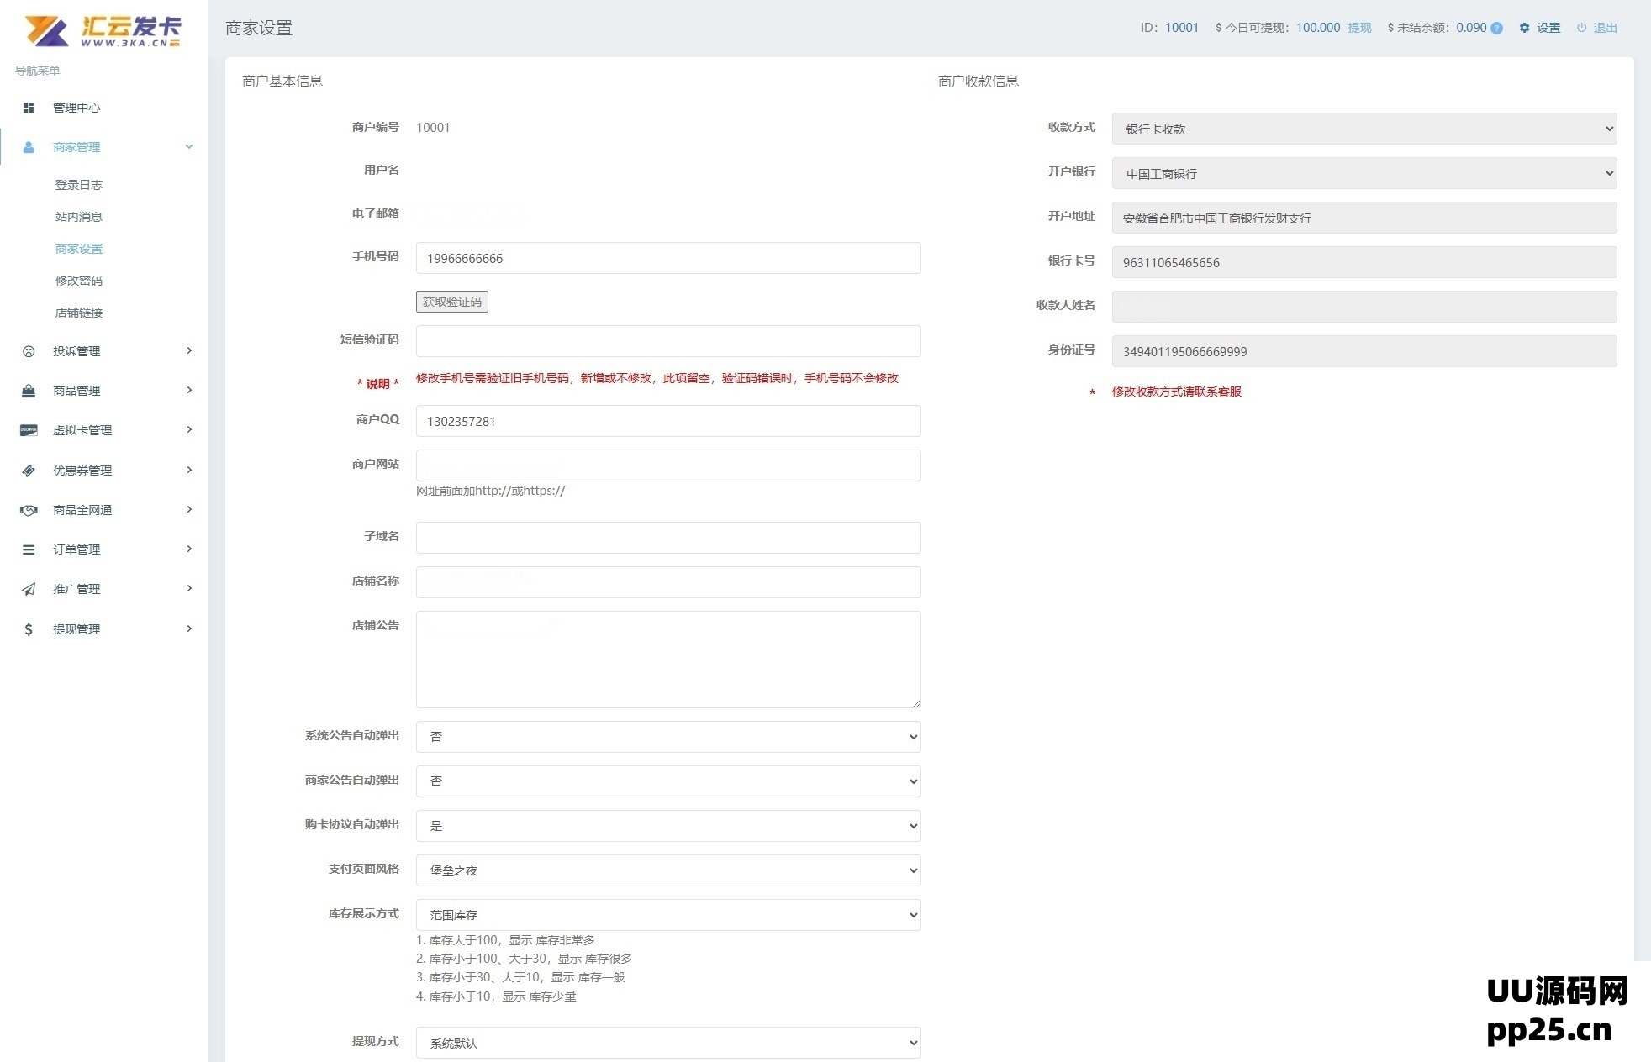Screen dimensions: 1651x1062
Task: Open the 支付页面风格 dropdown
Action: (668, 870)
